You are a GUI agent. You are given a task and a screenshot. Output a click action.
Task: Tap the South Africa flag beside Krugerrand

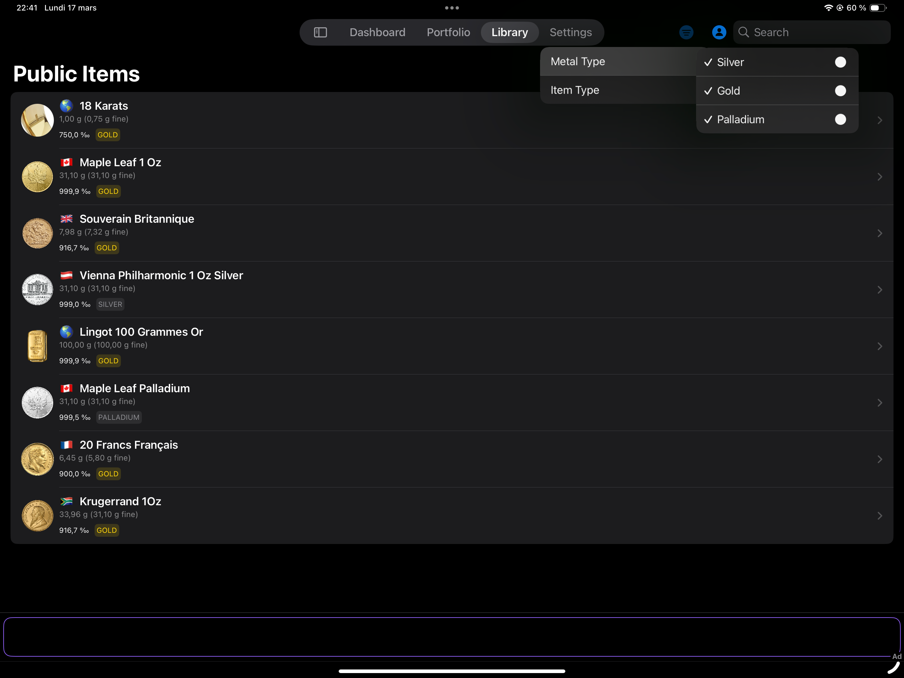pyautogui.click(x=66, y=501)
